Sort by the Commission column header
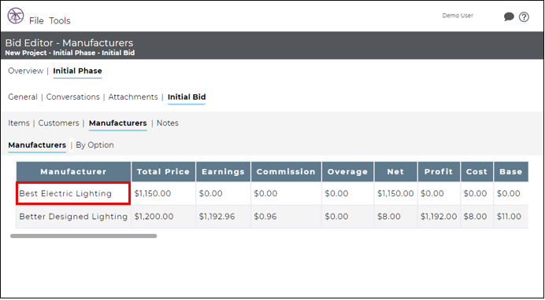This screenshot has width=545, height=300. coord(286,171)
